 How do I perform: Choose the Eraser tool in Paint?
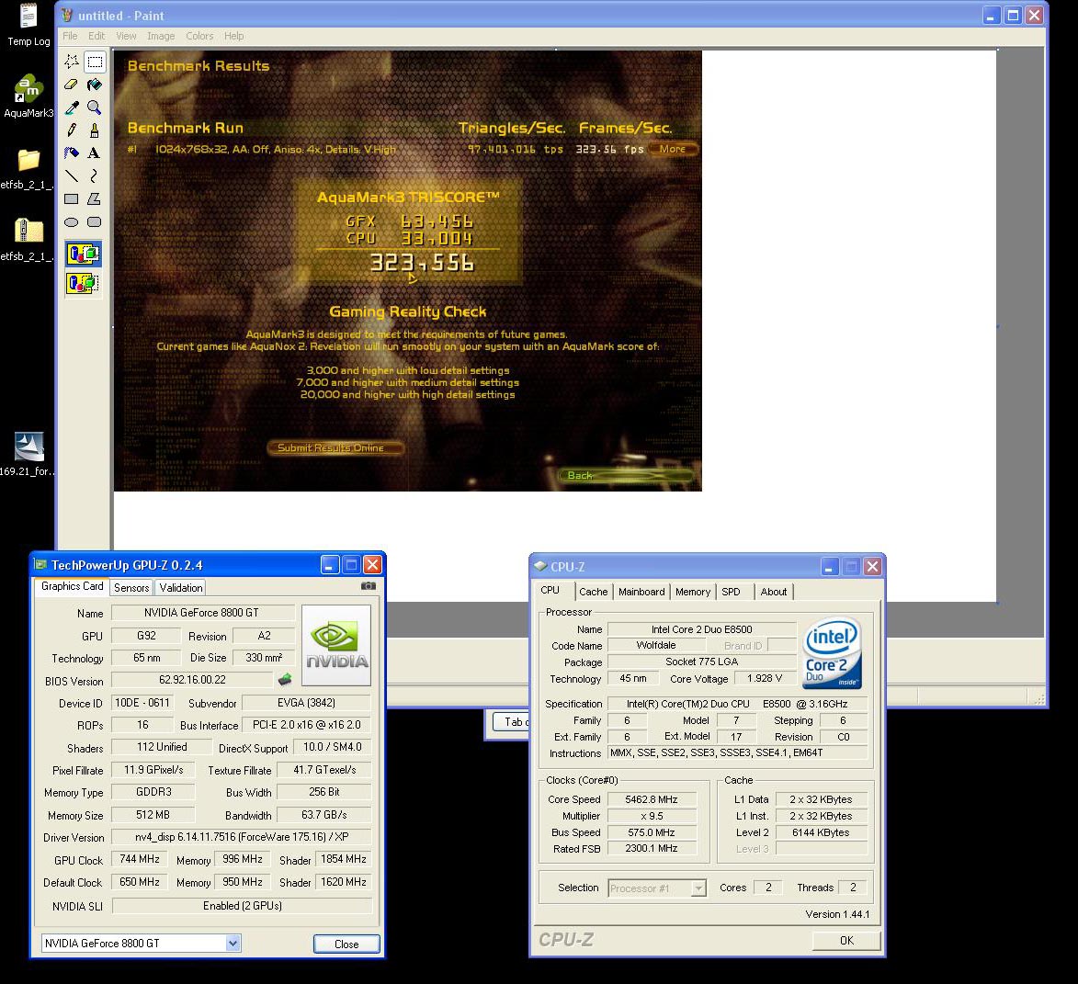tap(72, 85)
